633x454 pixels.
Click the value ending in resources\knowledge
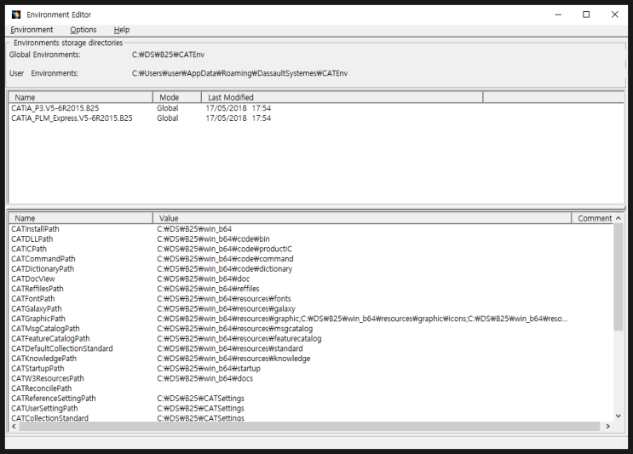233,359
